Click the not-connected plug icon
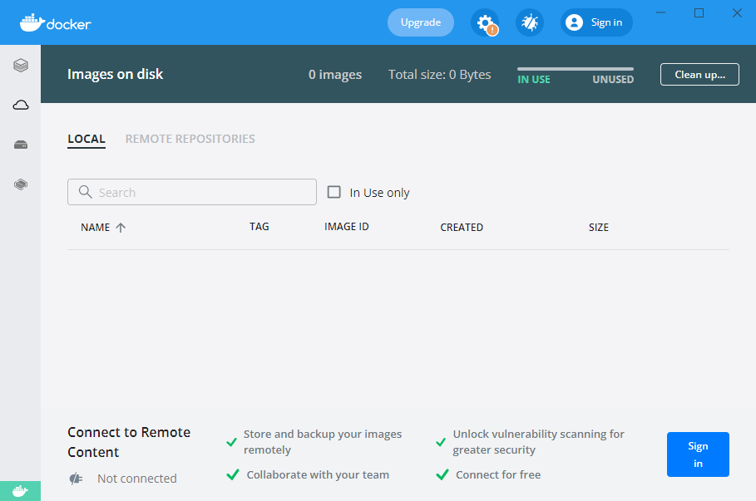The height and width of the screenshot is (501, 756). 76,479
